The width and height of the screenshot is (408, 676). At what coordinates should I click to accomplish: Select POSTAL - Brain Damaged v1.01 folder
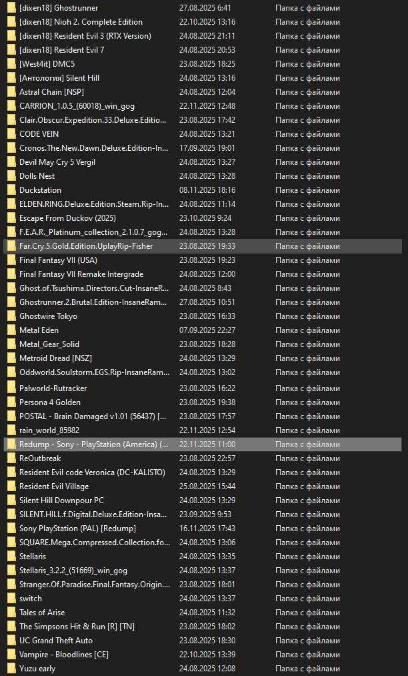[x=93, y=416]
